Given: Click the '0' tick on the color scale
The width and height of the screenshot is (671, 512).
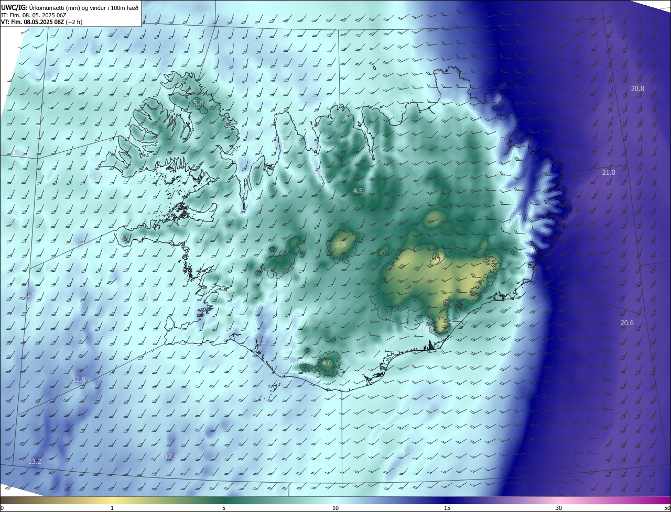Looking at the screenshot, I should [x=2, y=508].
